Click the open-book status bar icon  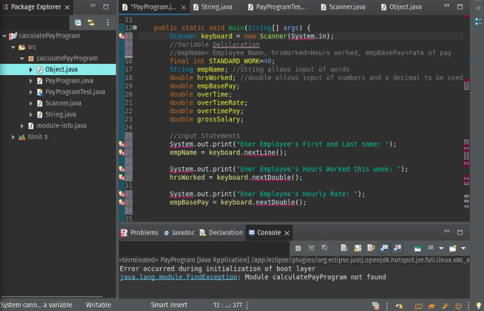pos(418,306)
